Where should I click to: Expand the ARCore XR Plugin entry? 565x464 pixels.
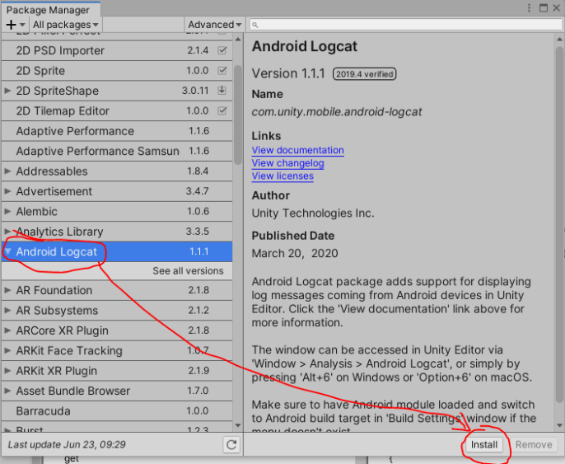click(7, 330)
